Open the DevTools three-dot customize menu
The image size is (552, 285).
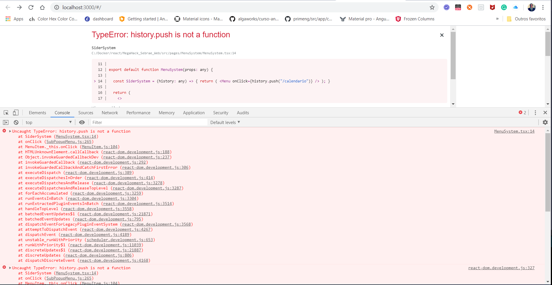click(535, 113)
